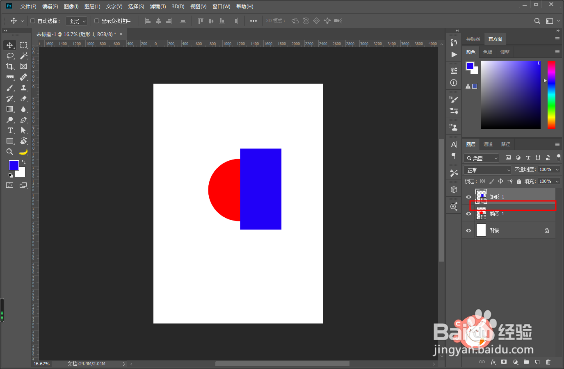The width and height of the screenshot is (564, 369).
Task: Open the 类型 layer filter dropdown
Action: coord(482,158)
